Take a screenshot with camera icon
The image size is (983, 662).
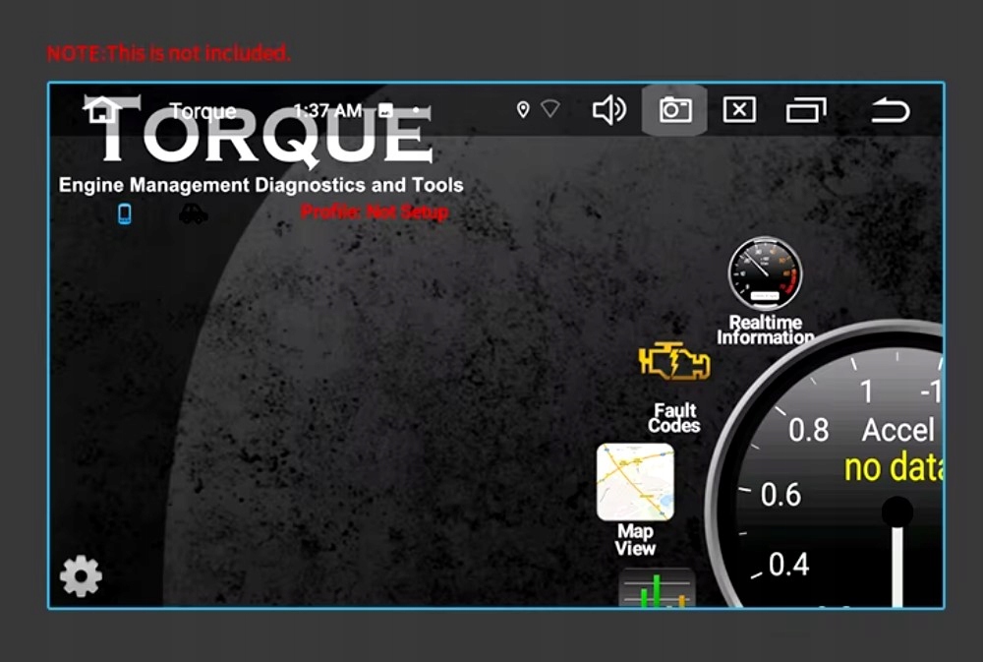point(675,110)
